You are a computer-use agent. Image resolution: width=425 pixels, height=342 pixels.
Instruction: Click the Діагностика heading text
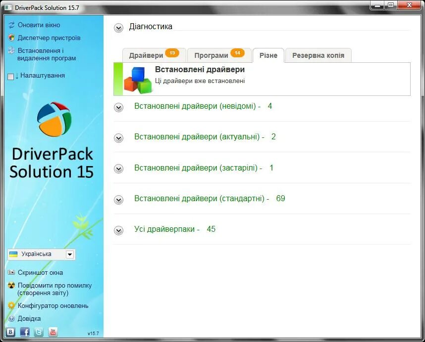click(151, 27)
